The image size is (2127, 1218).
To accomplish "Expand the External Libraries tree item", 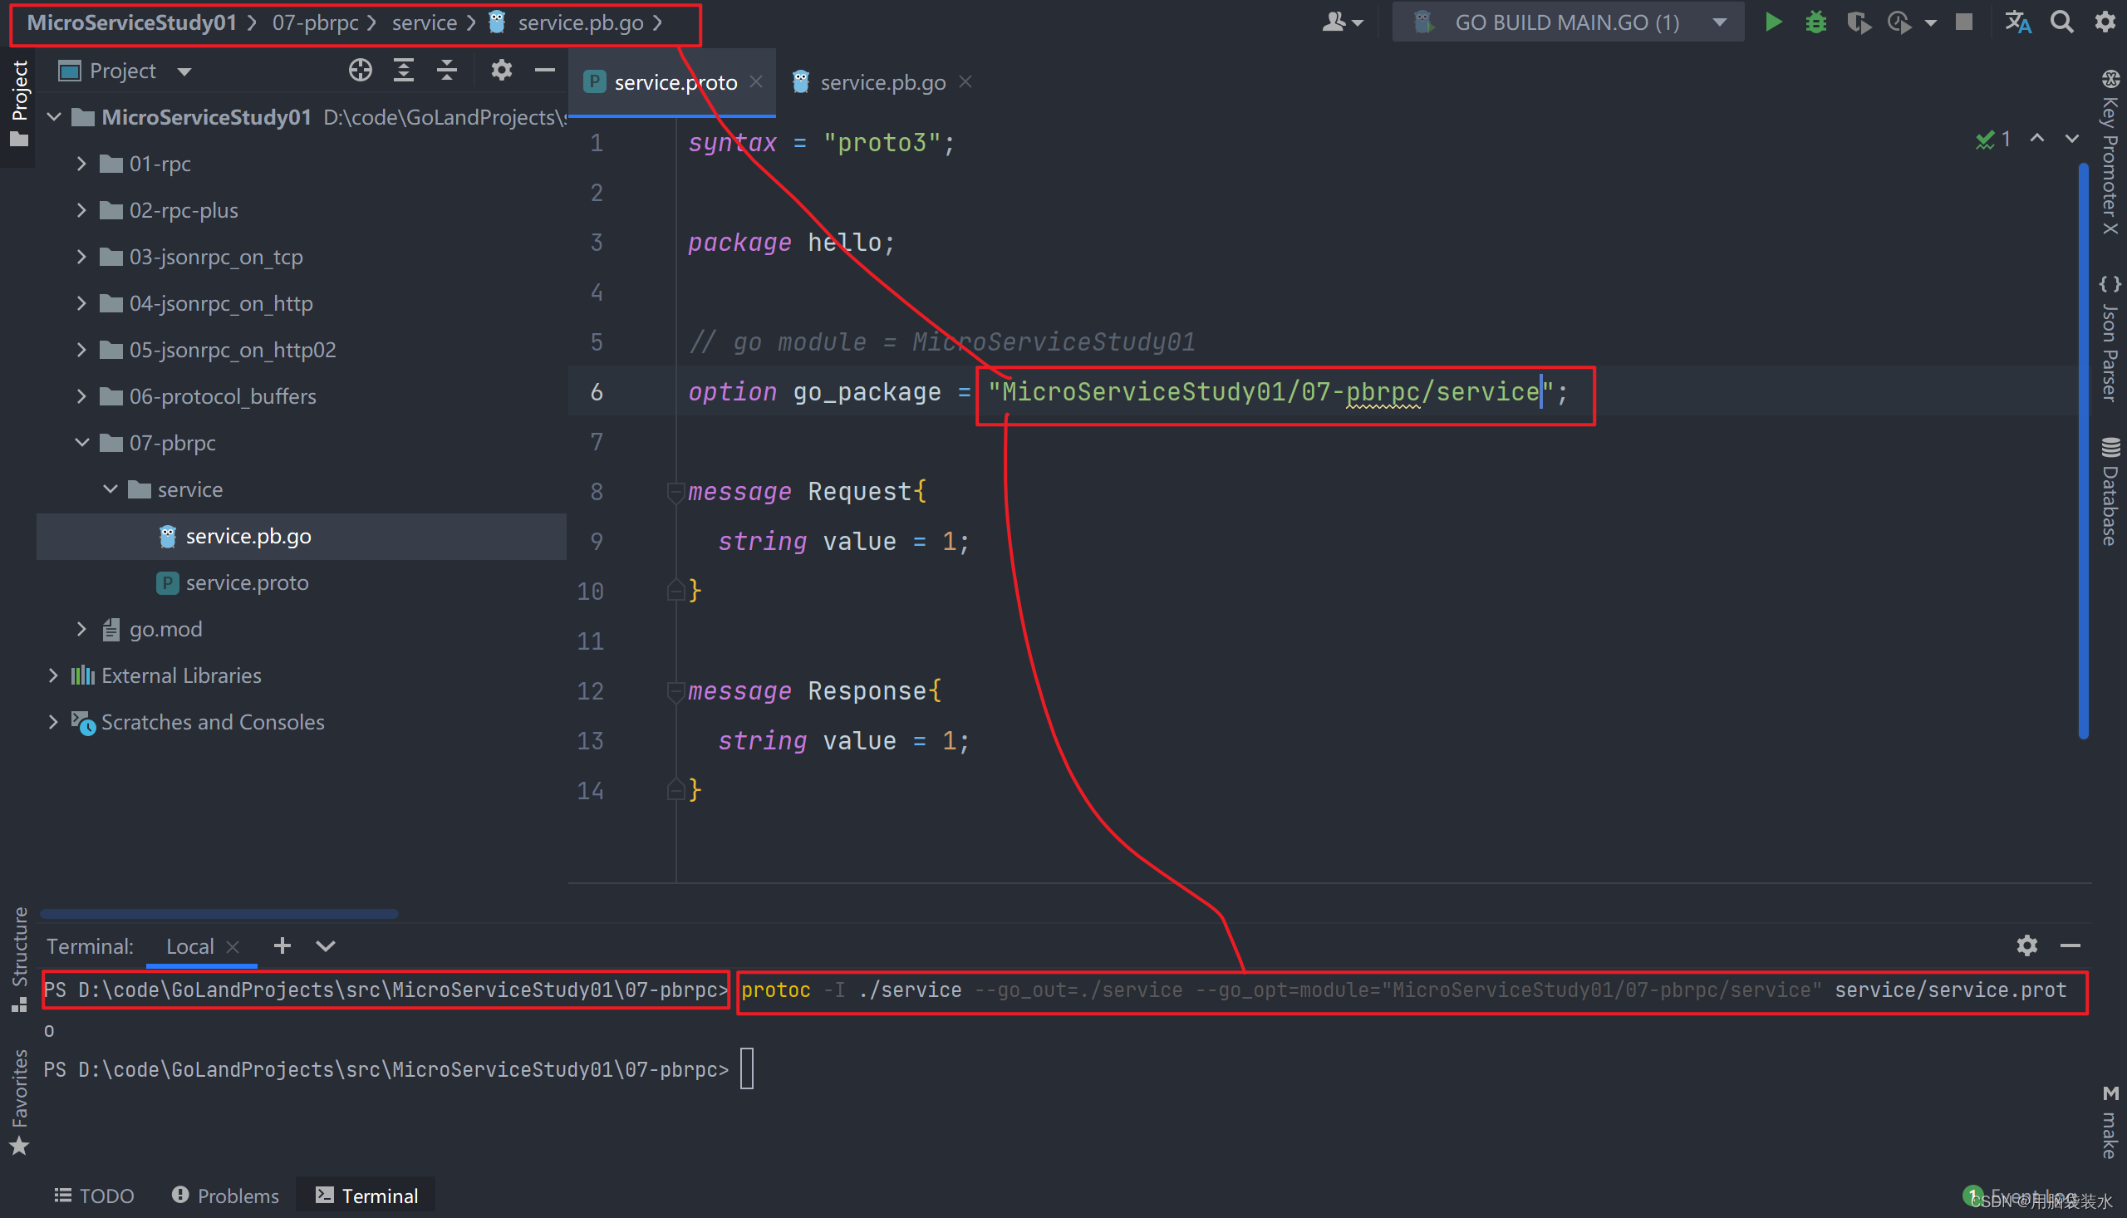I will coord(54,676).
